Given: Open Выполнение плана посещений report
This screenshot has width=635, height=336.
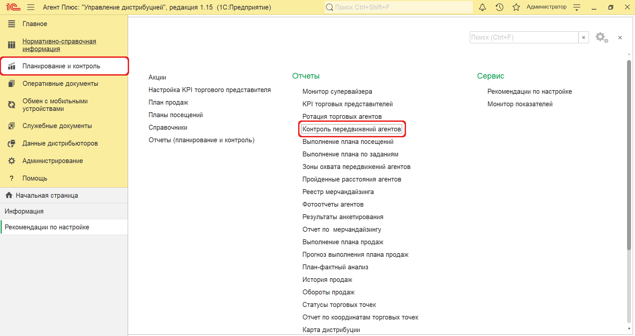Looking at the screenshot, I should pos(348,142).
